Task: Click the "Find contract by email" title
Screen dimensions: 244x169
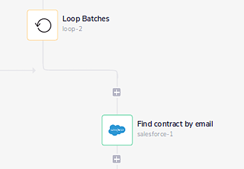Action: click(175, 124)
